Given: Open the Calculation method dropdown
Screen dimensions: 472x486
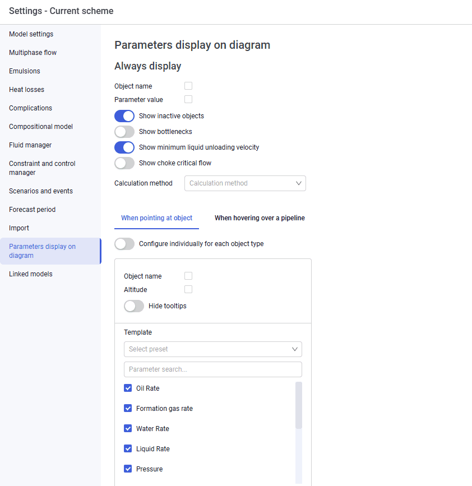Looking at the screenshot, I should click(245, 183).
